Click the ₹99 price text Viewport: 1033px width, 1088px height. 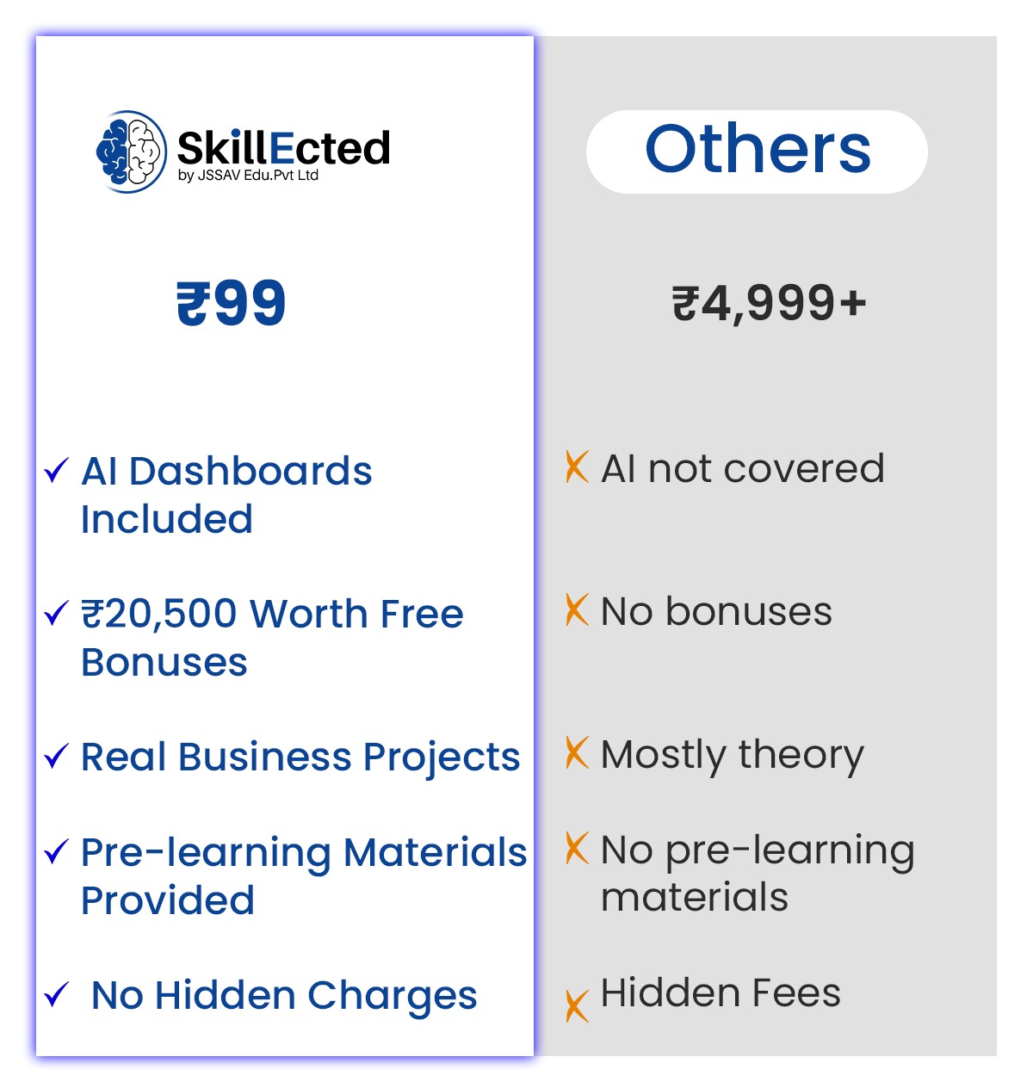pyautogui.click(x=231, y=303)
